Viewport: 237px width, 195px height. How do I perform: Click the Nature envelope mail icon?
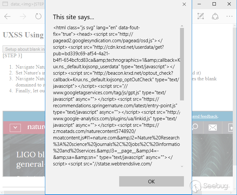tap(213, 127)
